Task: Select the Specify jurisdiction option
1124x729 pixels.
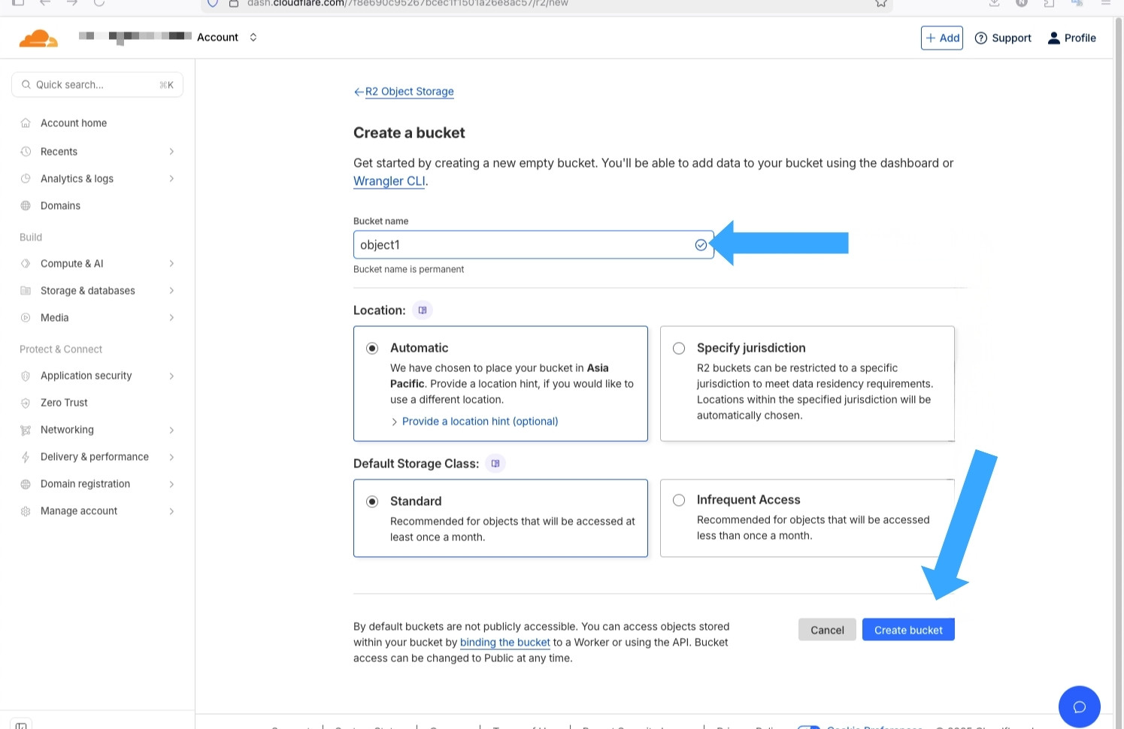Action: point(679,348)
